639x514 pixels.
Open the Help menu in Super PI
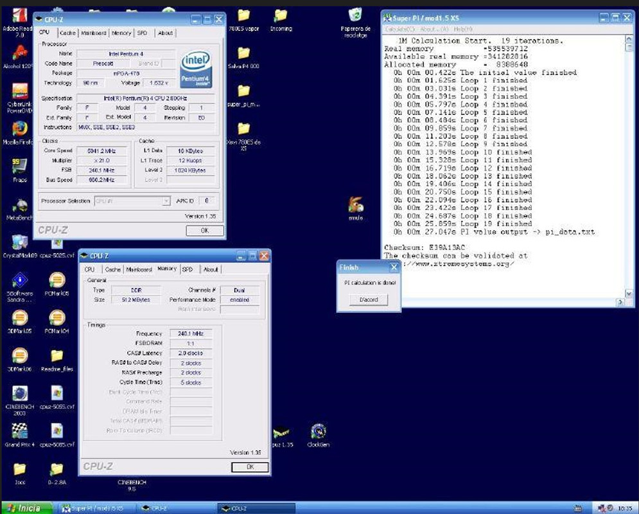tap(463, 30)
